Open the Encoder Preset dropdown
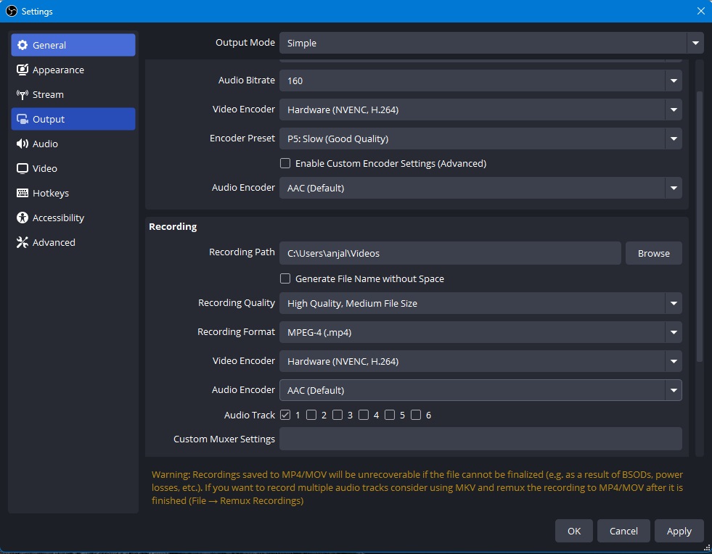712x554 pixels. (x=480, y=138)
